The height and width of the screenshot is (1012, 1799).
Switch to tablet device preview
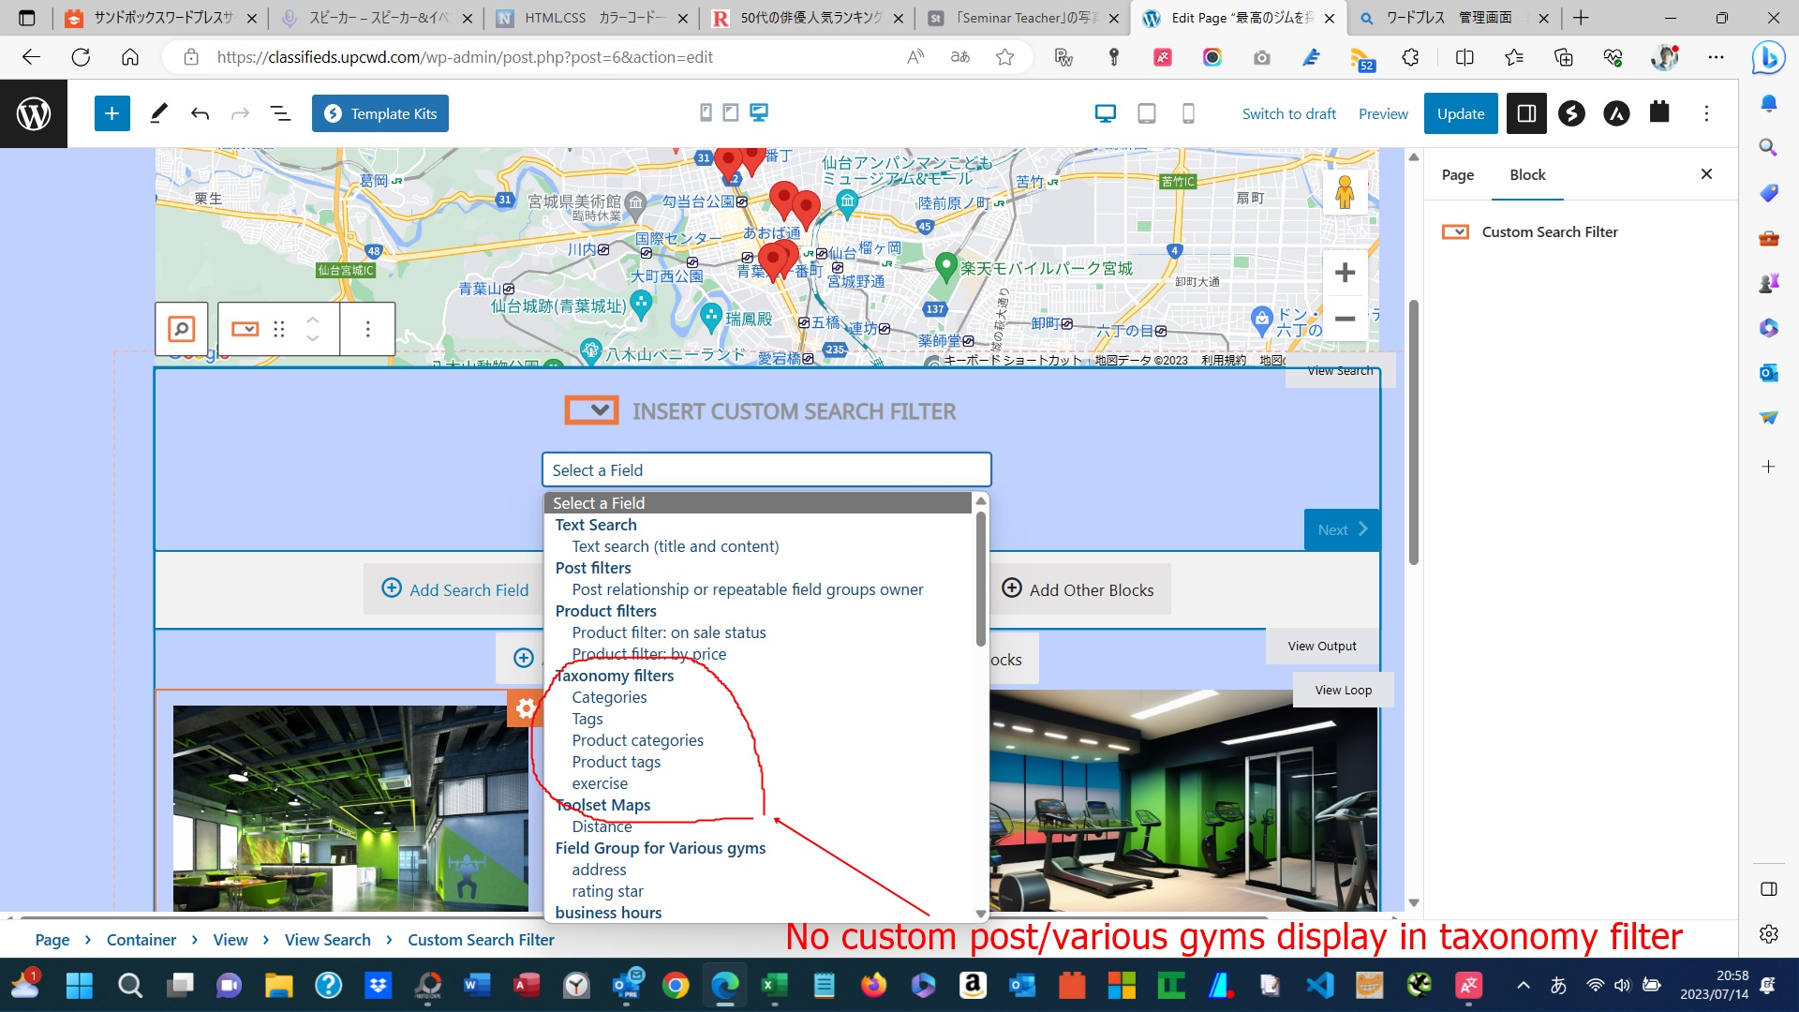1146,113
